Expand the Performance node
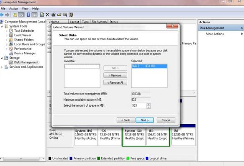 click(x=7, y=49)
